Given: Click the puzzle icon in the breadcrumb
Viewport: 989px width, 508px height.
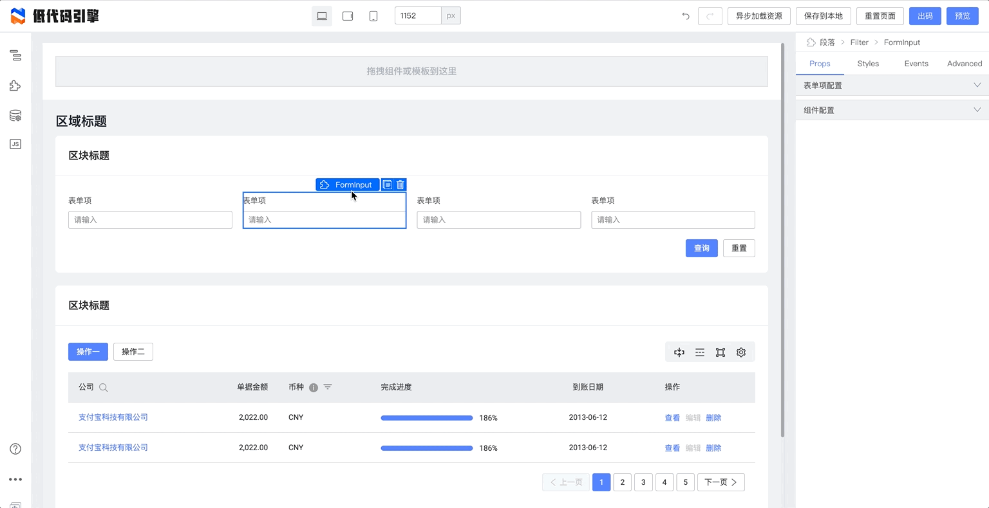Looking at the screenshot, I should pos(811,42).
